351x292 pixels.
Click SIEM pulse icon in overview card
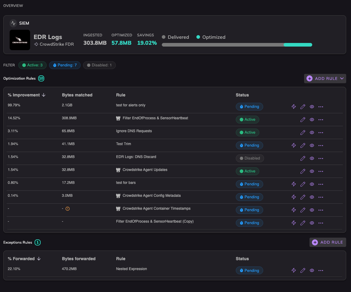point(13,23)
